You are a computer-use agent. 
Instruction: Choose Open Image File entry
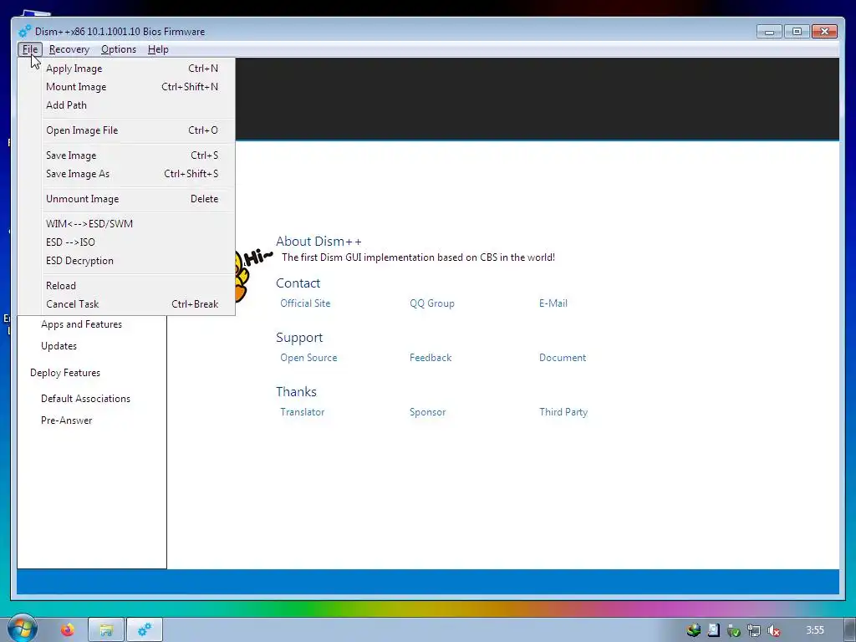131,130
